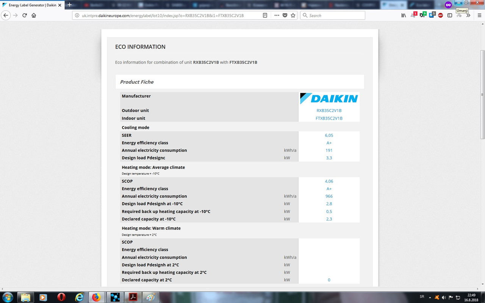
Task: Save page to Pocket
Action: point(285,16)
